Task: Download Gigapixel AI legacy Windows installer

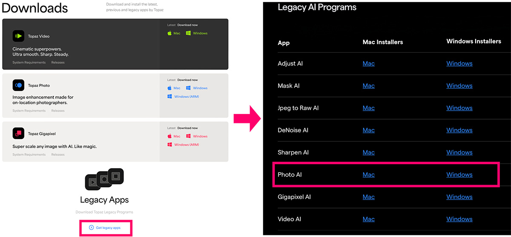Action: click(x=459, y=197)
